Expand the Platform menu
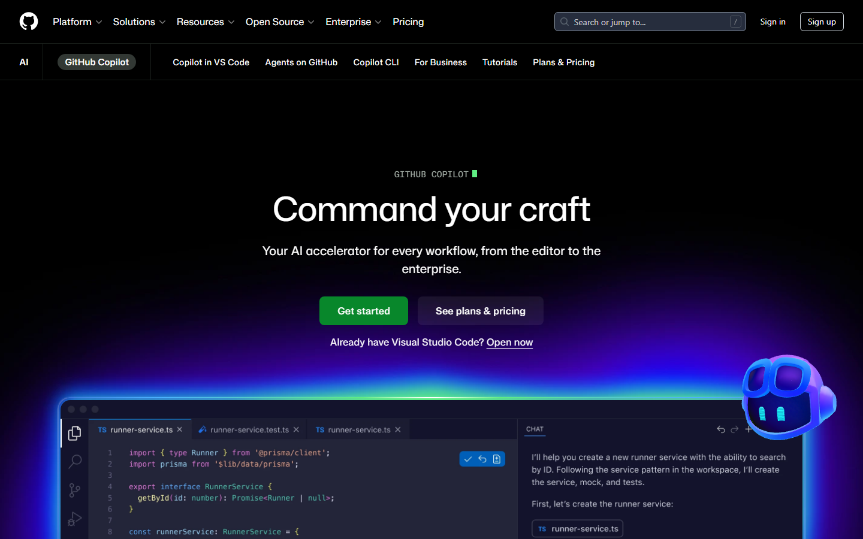The height and width of the screenshot is (539, 863). 77,22
